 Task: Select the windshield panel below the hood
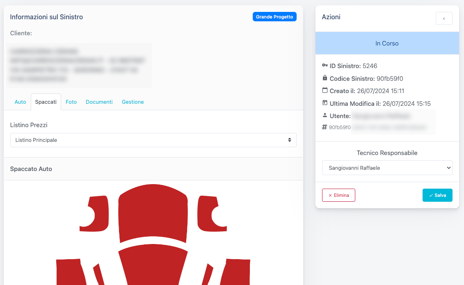click(x=153, y=267)
